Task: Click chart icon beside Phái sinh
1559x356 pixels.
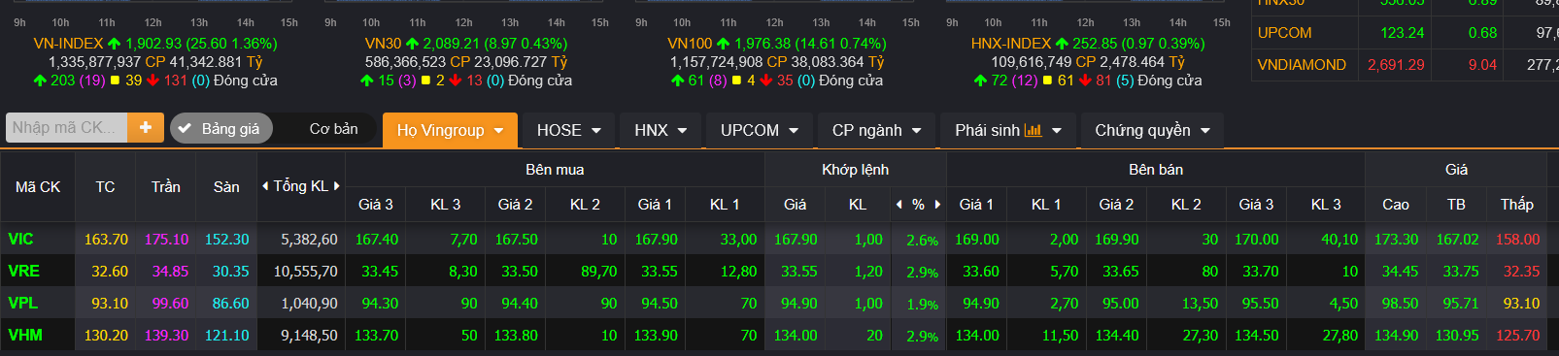Action: point(1034,130)
